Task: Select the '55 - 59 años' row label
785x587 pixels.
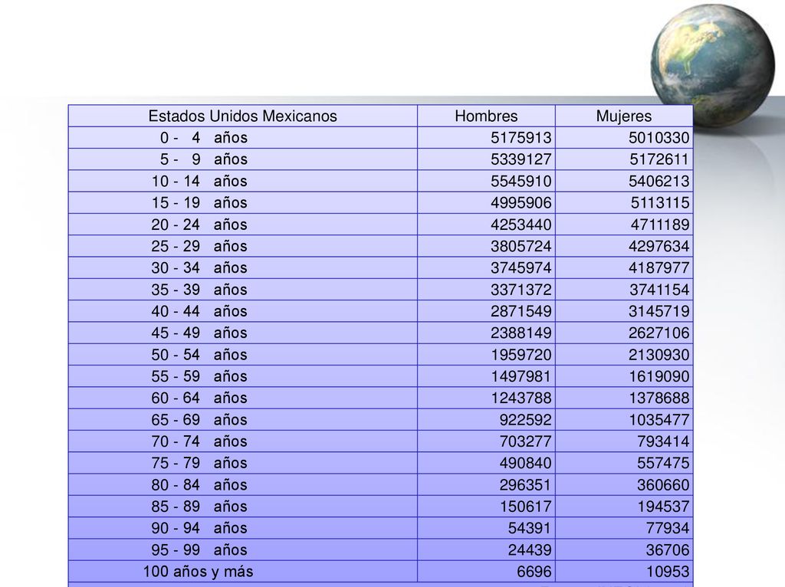Action: click(x=199, y=376)
